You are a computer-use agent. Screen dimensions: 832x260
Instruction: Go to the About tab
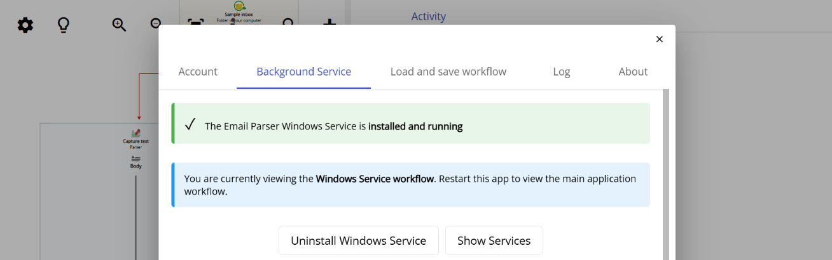pyautogui.click(x=633, y=72)
